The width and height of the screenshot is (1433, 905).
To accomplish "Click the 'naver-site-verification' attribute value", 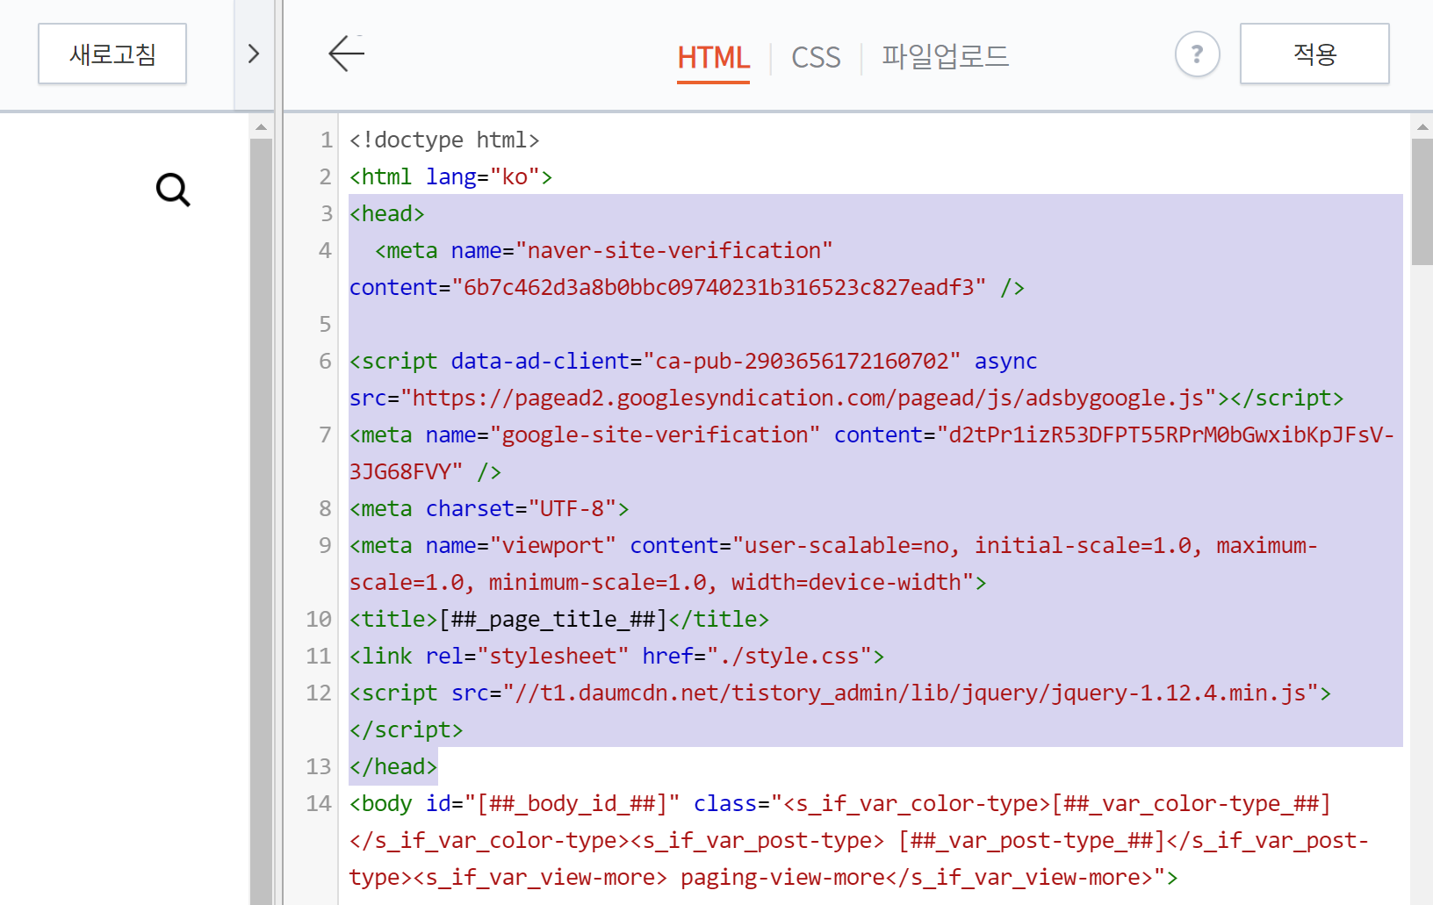I will click(674, 251).
